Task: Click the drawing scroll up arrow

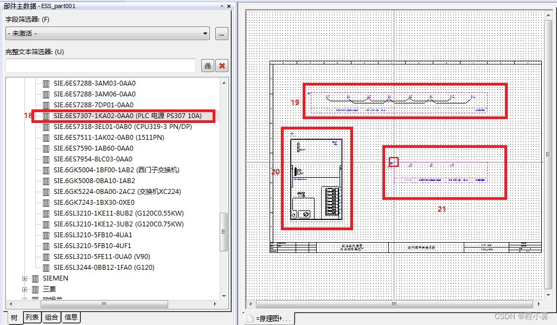Action: click(548, 15)
